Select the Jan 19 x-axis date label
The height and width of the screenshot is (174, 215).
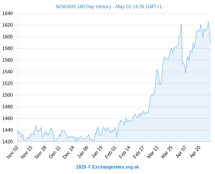[97, 152]
